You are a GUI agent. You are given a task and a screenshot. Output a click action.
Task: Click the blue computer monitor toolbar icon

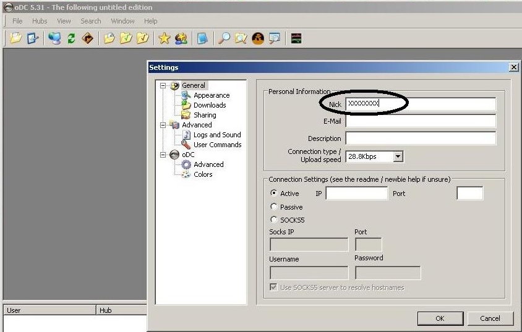pos(54,38)
